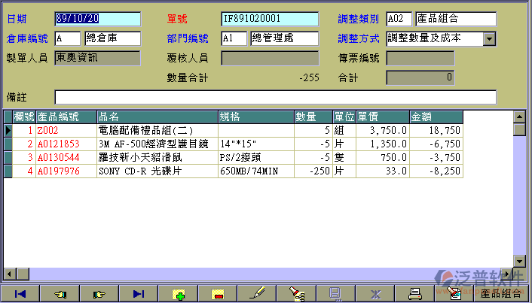Click unit price cell 3,750.0
The image size is (532, 303).
(383, 130)
